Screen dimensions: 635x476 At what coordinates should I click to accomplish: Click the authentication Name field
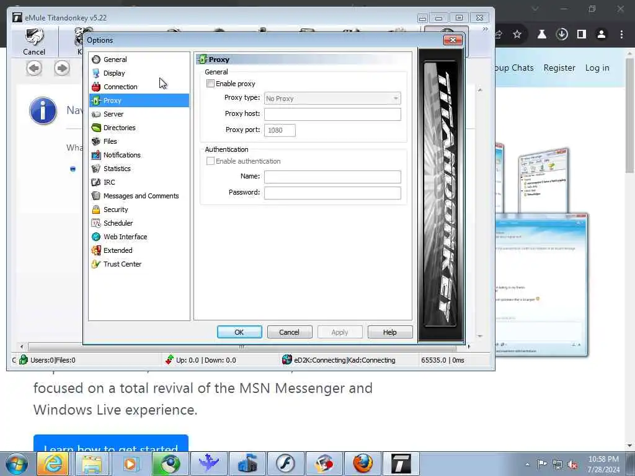[332, 177]
